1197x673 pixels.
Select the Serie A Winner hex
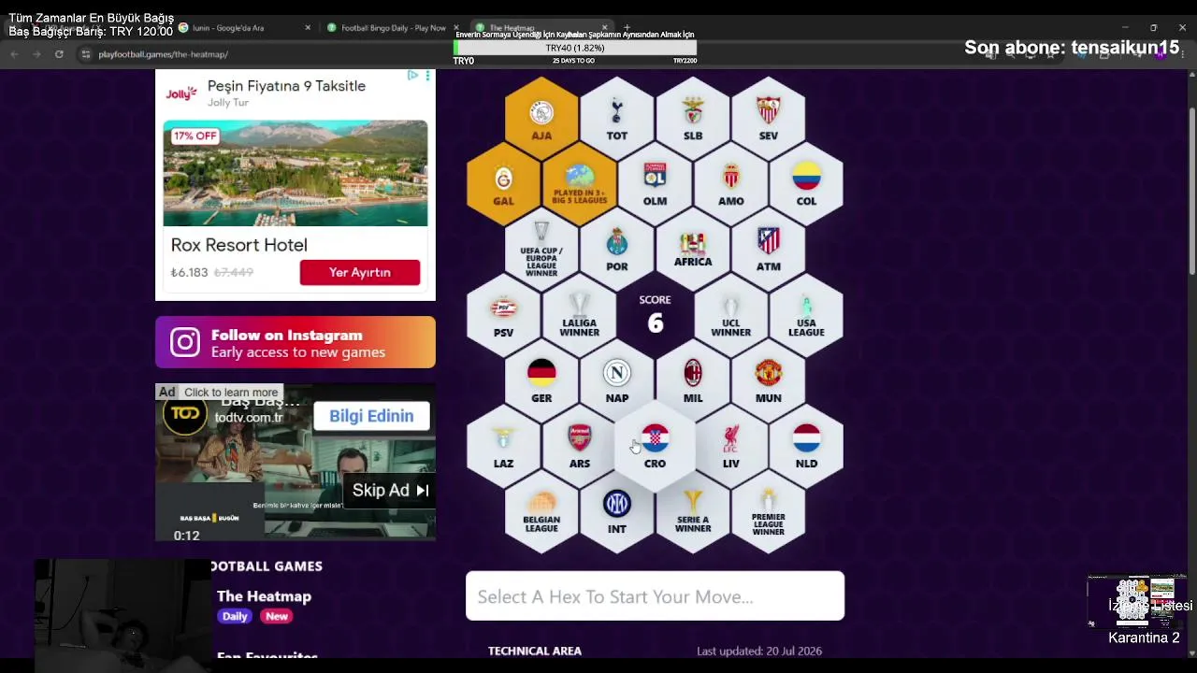693,511
